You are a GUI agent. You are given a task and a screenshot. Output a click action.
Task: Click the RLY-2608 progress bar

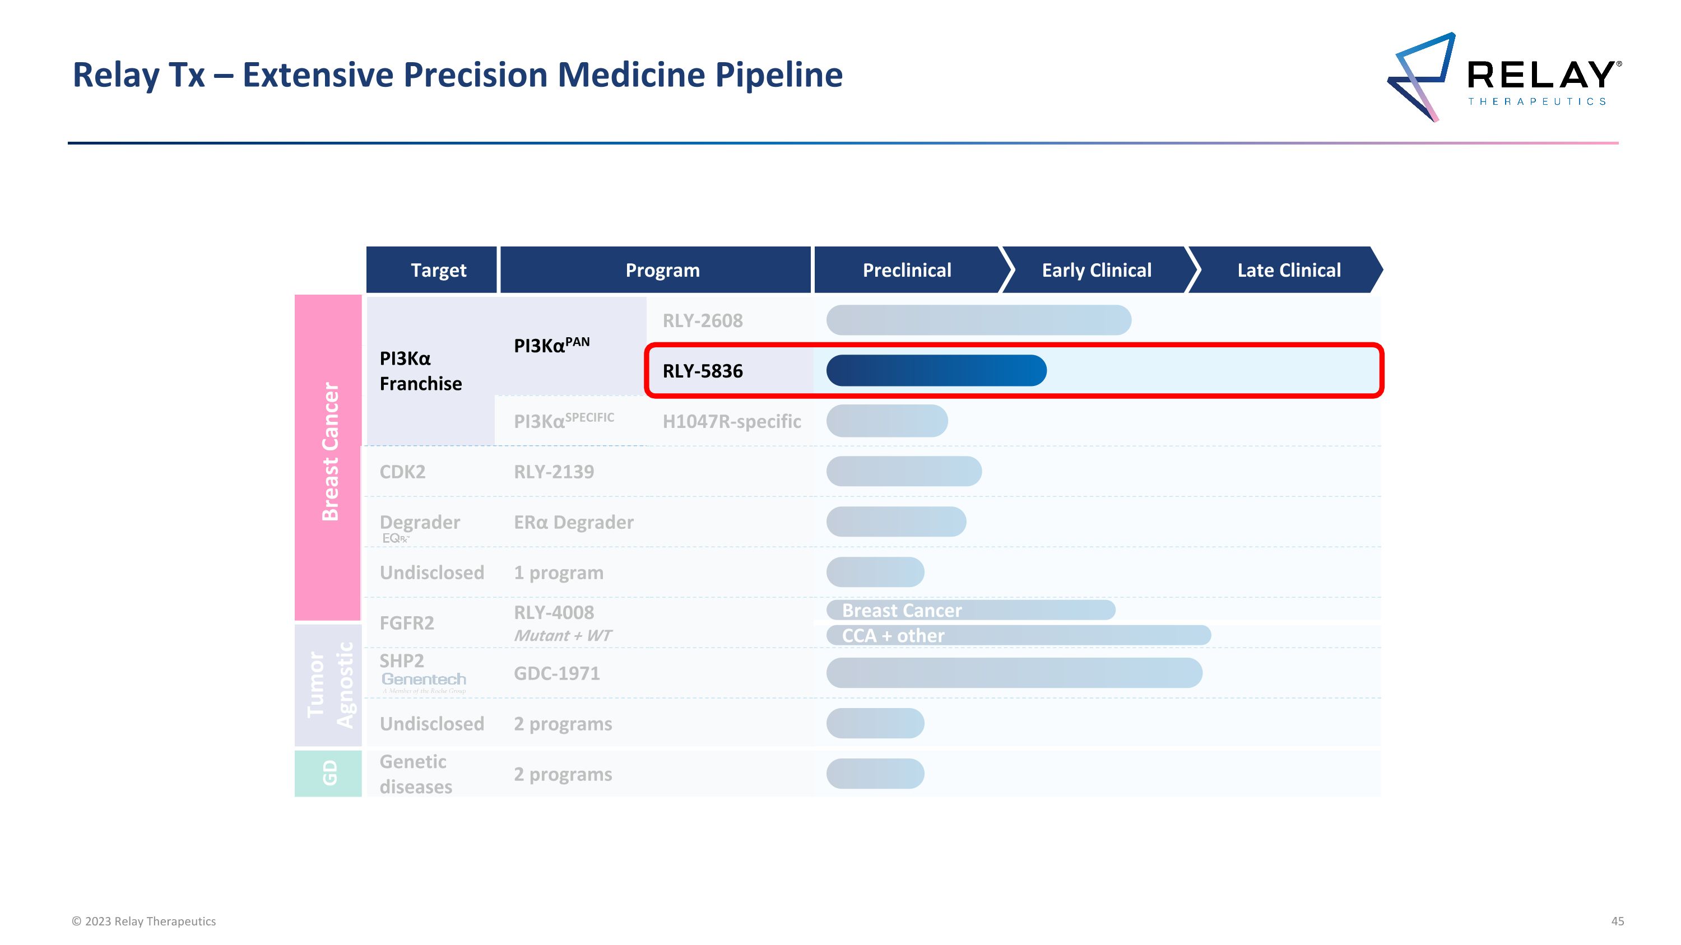[978, 320]
